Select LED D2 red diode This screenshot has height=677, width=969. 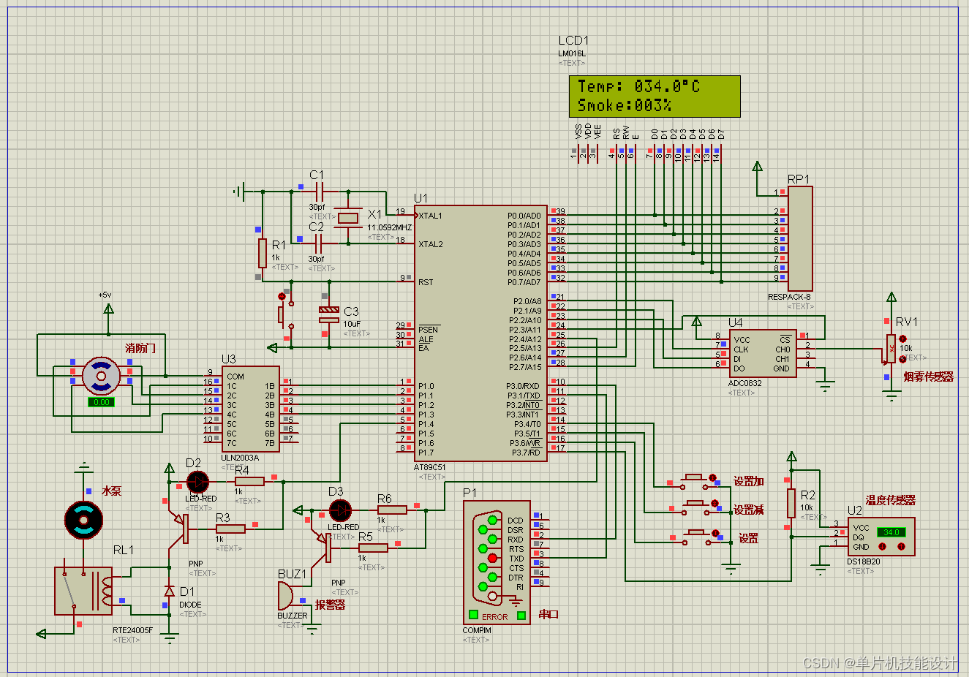pyautogui.click(x=197, y=482)
